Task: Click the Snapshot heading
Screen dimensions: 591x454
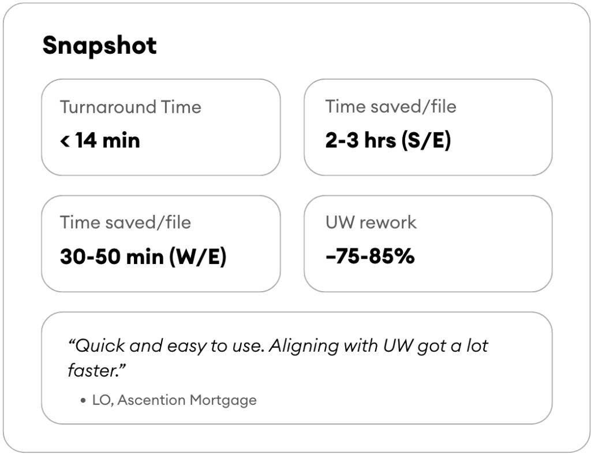Action: coord(99,46)
